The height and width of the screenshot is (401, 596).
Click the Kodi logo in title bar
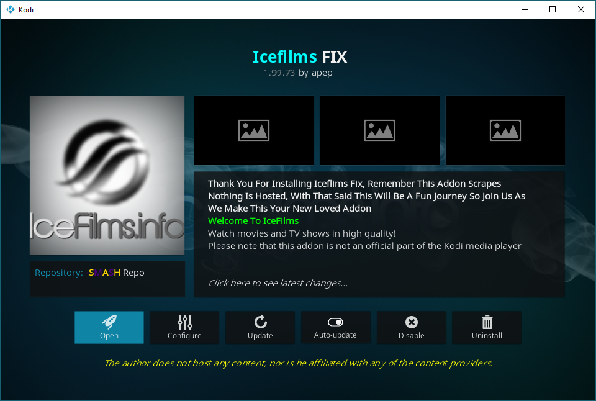(11, 9)
